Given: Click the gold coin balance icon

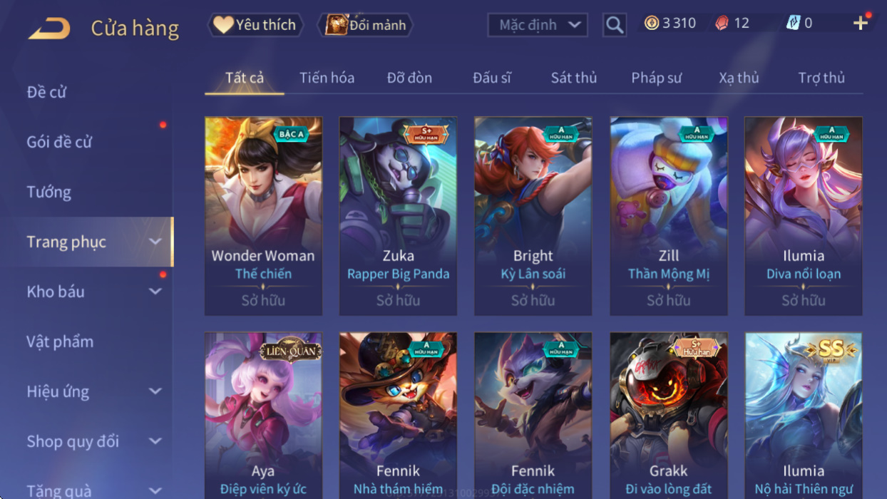Looking at the screenshot, I should [652, 23].
